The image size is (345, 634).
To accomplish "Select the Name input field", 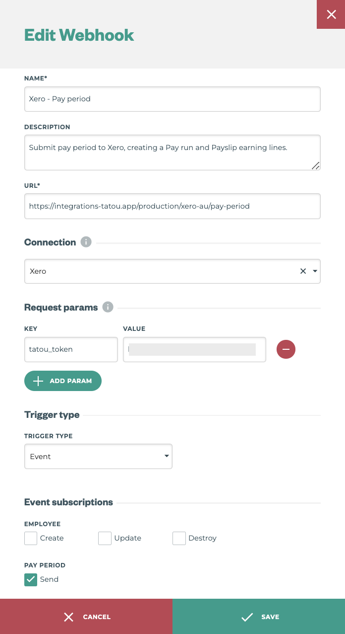I will [172, 99].
